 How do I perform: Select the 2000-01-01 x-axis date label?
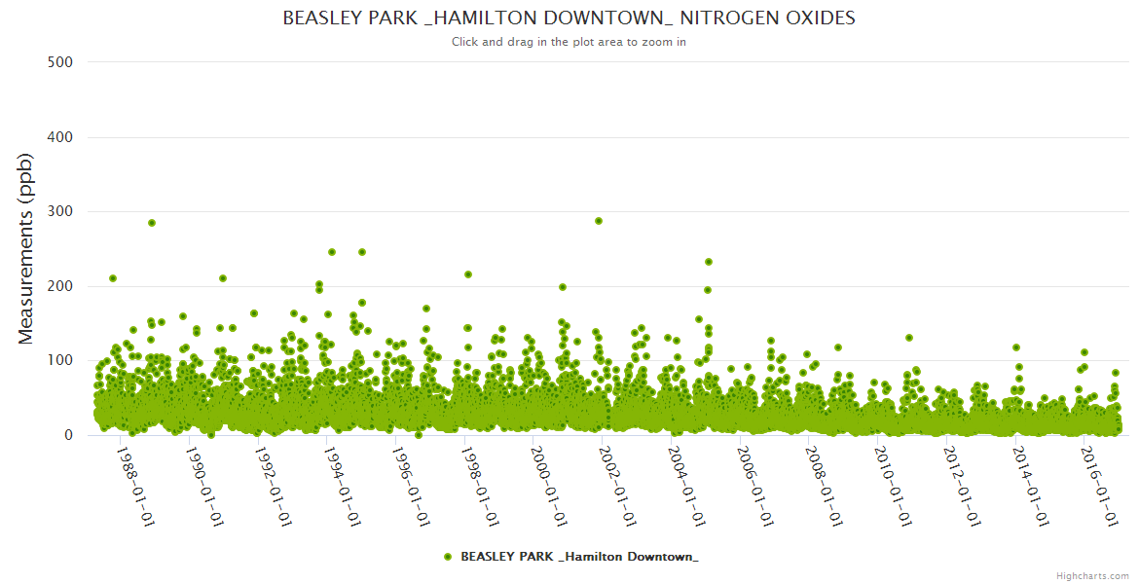[550, 486]
